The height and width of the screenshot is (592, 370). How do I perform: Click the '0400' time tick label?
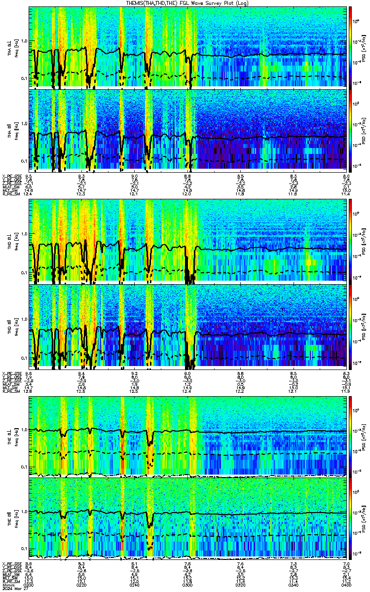(x=346, y=584)
